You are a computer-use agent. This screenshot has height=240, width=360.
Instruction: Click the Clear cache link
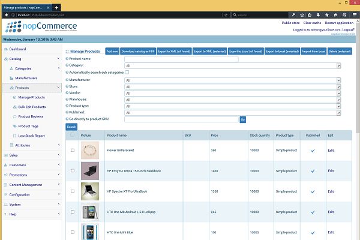pyautogui.click(x=312, y=23)
